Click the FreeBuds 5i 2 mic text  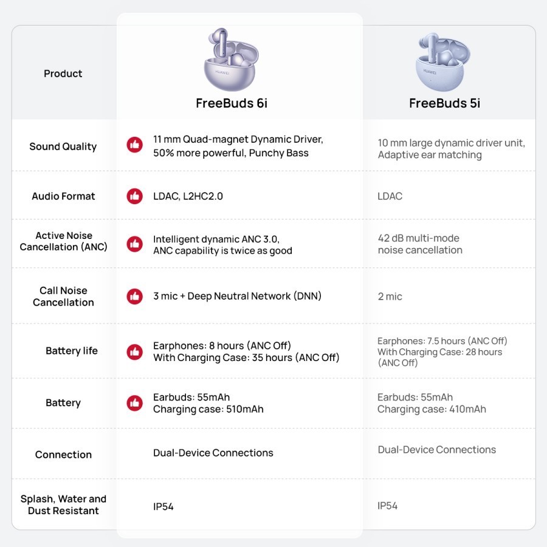pos(390,297)
